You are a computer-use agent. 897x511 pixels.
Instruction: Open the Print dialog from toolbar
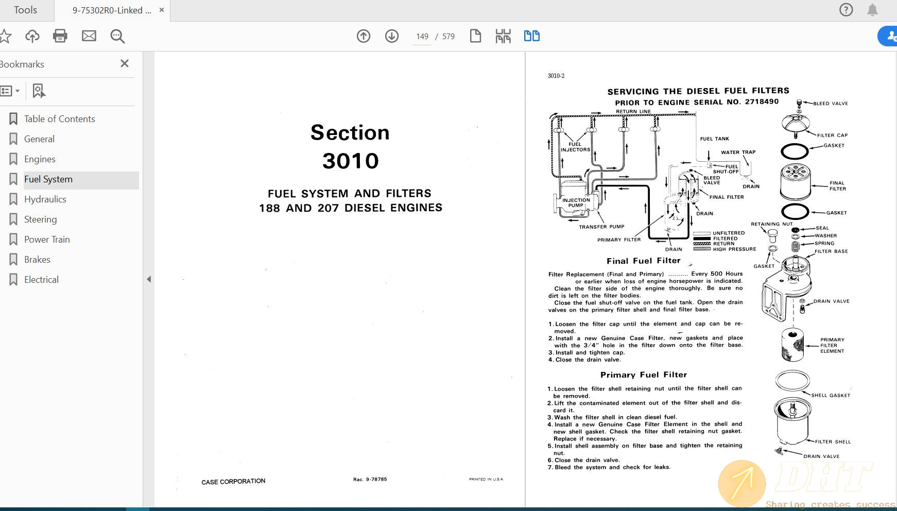60,36
